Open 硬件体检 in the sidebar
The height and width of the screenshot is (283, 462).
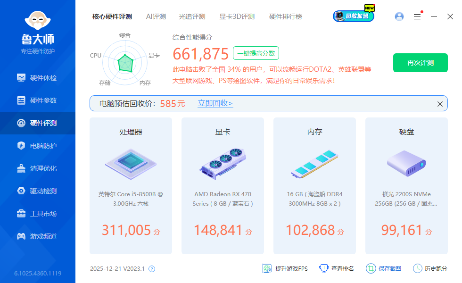point(38,78)
